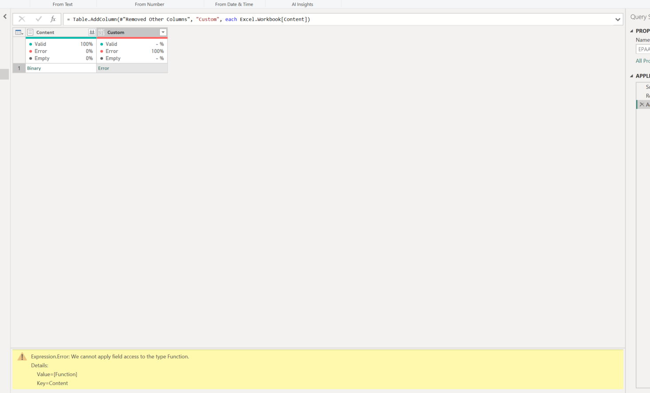The width and height of the screenshot is (650, 393).
Task: Confirm the formula with the checkmark icon
Action: coord(39,19)
